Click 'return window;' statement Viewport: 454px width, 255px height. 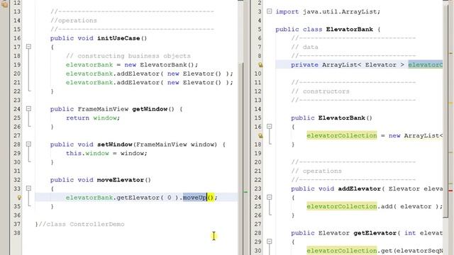tap(93, 118)
